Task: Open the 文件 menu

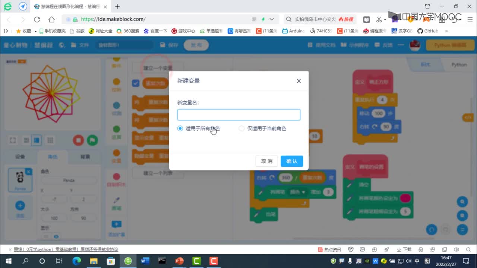Action: tap(80, 45)
